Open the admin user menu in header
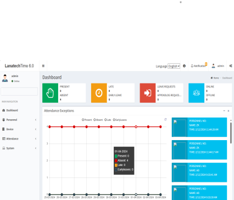Screen dimensions: 234x200 [218, 66]
